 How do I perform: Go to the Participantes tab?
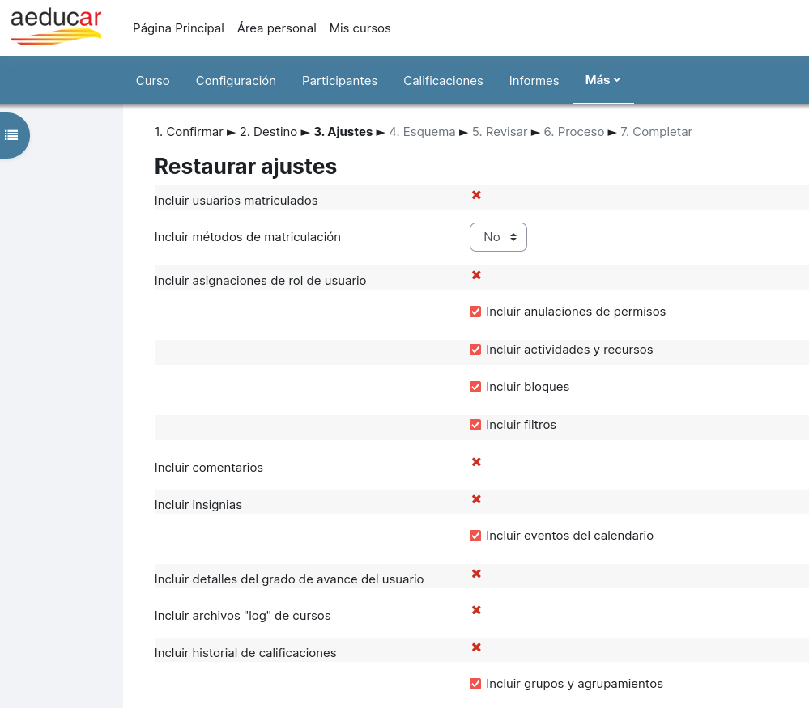[x=339, y=80]
